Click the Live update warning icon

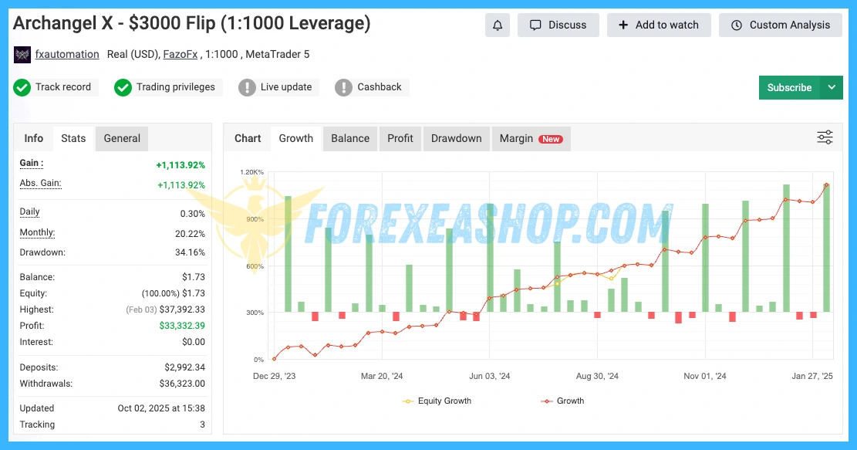[247, 87]
